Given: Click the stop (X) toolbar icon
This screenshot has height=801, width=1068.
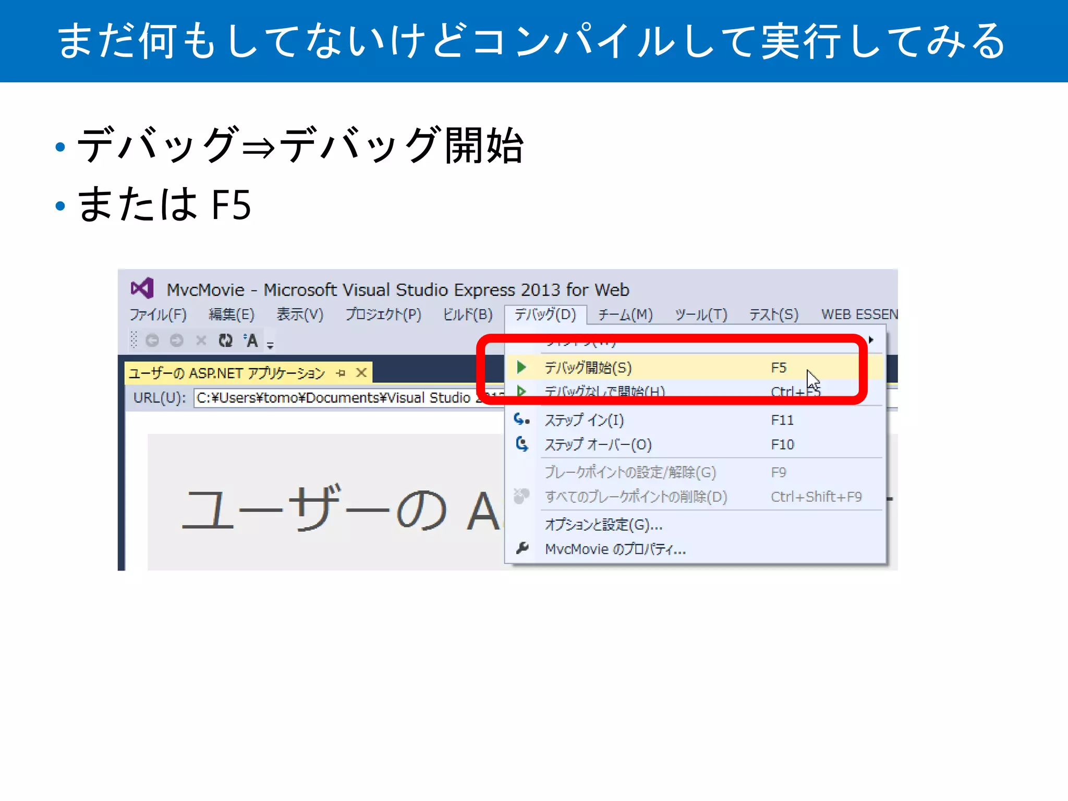Looking at the screenshot, I should (x=201, y=341).
